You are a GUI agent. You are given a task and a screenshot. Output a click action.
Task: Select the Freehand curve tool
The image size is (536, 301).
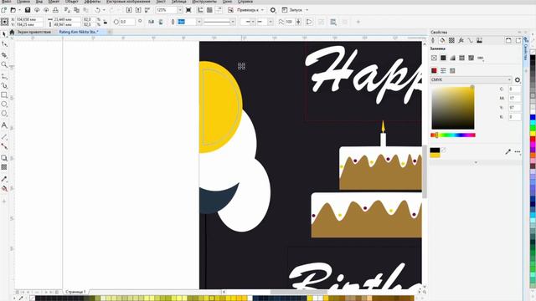coord(4,76)
